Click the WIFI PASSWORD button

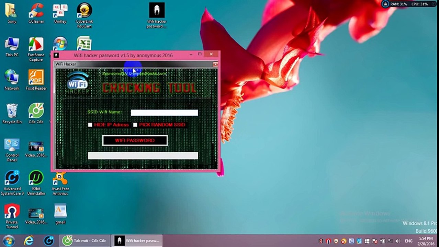tap(135, 140)
